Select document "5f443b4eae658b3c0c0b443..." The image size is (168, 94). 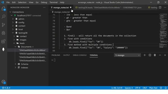pos(33,61)
